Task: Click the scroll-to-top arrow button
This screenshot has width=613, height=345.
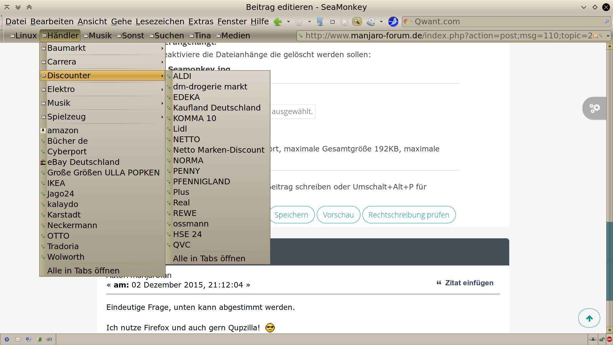Action: click(589, 318)
